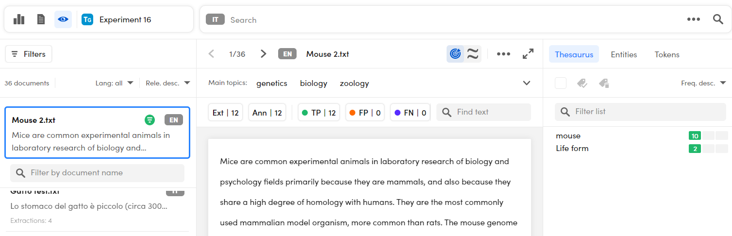Open the Lang: all dropdown

114,83
